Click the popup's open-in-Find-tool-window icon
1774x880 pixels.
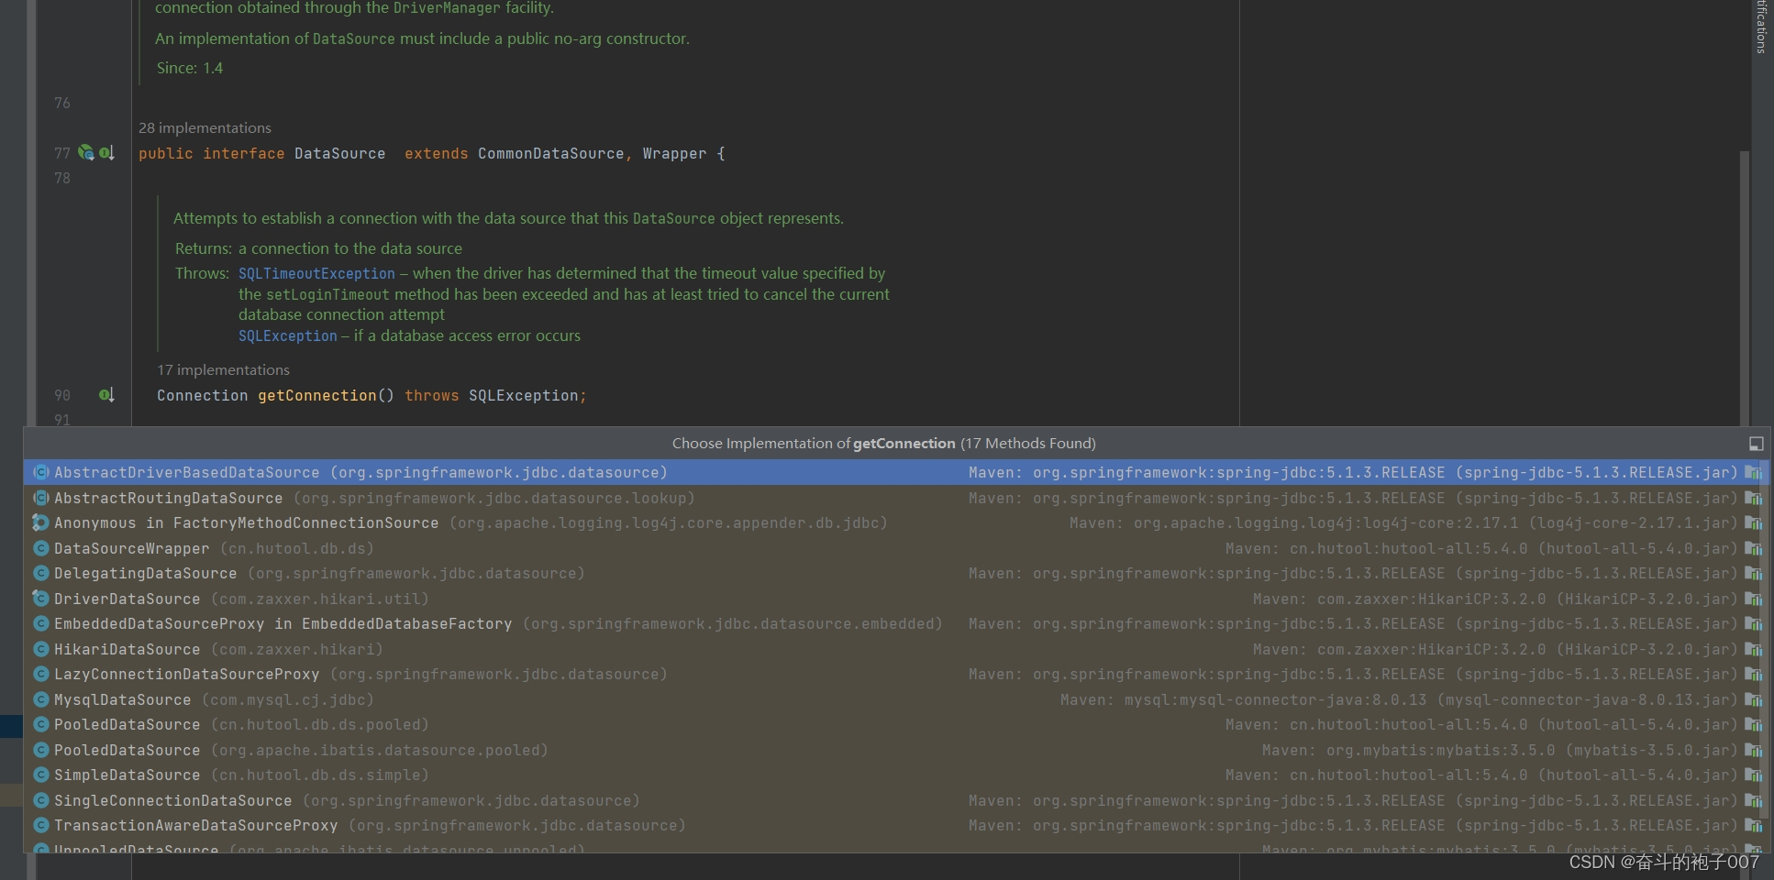tap(1756, 444)
